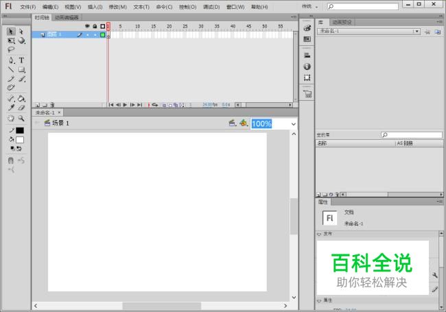
Task: Open the Swatches panel grid icon
Action: (307, 39)
